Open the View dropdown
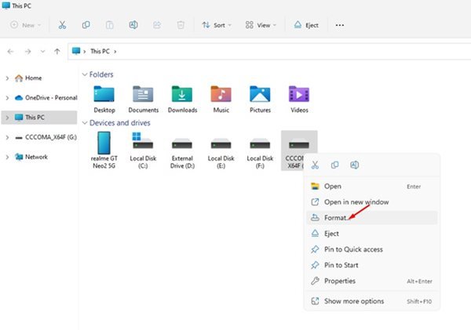 pos(261,25)
